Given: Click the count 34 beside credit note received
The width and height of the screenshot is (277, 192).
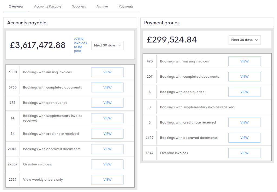Looking at the screenshot, I should pos(12,134).
